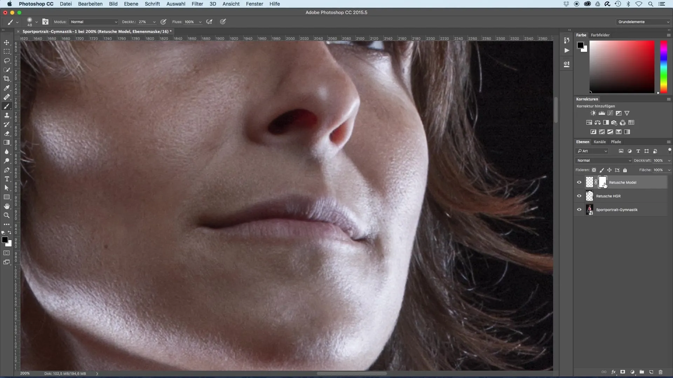The image size is (673, 378).
Task: Open layer styles fx menu
Action: click(x=613, y=372)
